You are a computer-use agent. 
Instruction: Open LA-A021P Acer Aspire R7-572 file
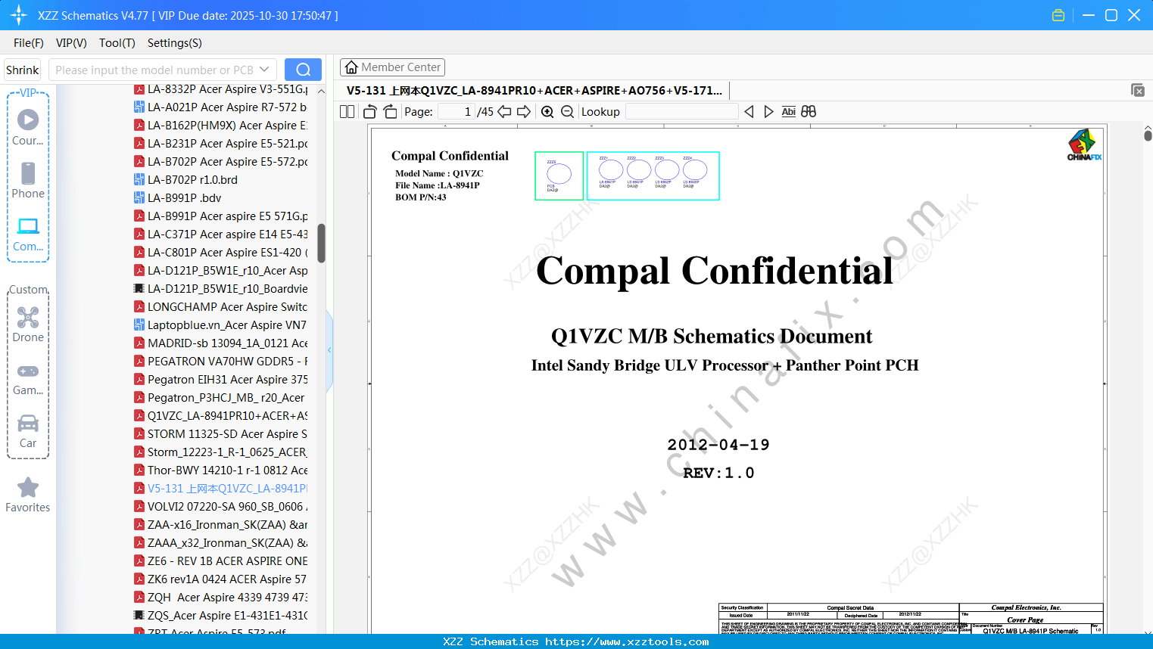pyautogui.click(x=221, y=107)
